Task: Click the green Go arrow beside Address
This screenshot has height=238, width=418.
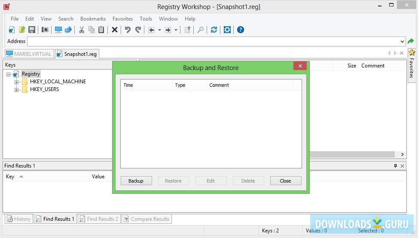Action: pos(411,41)
